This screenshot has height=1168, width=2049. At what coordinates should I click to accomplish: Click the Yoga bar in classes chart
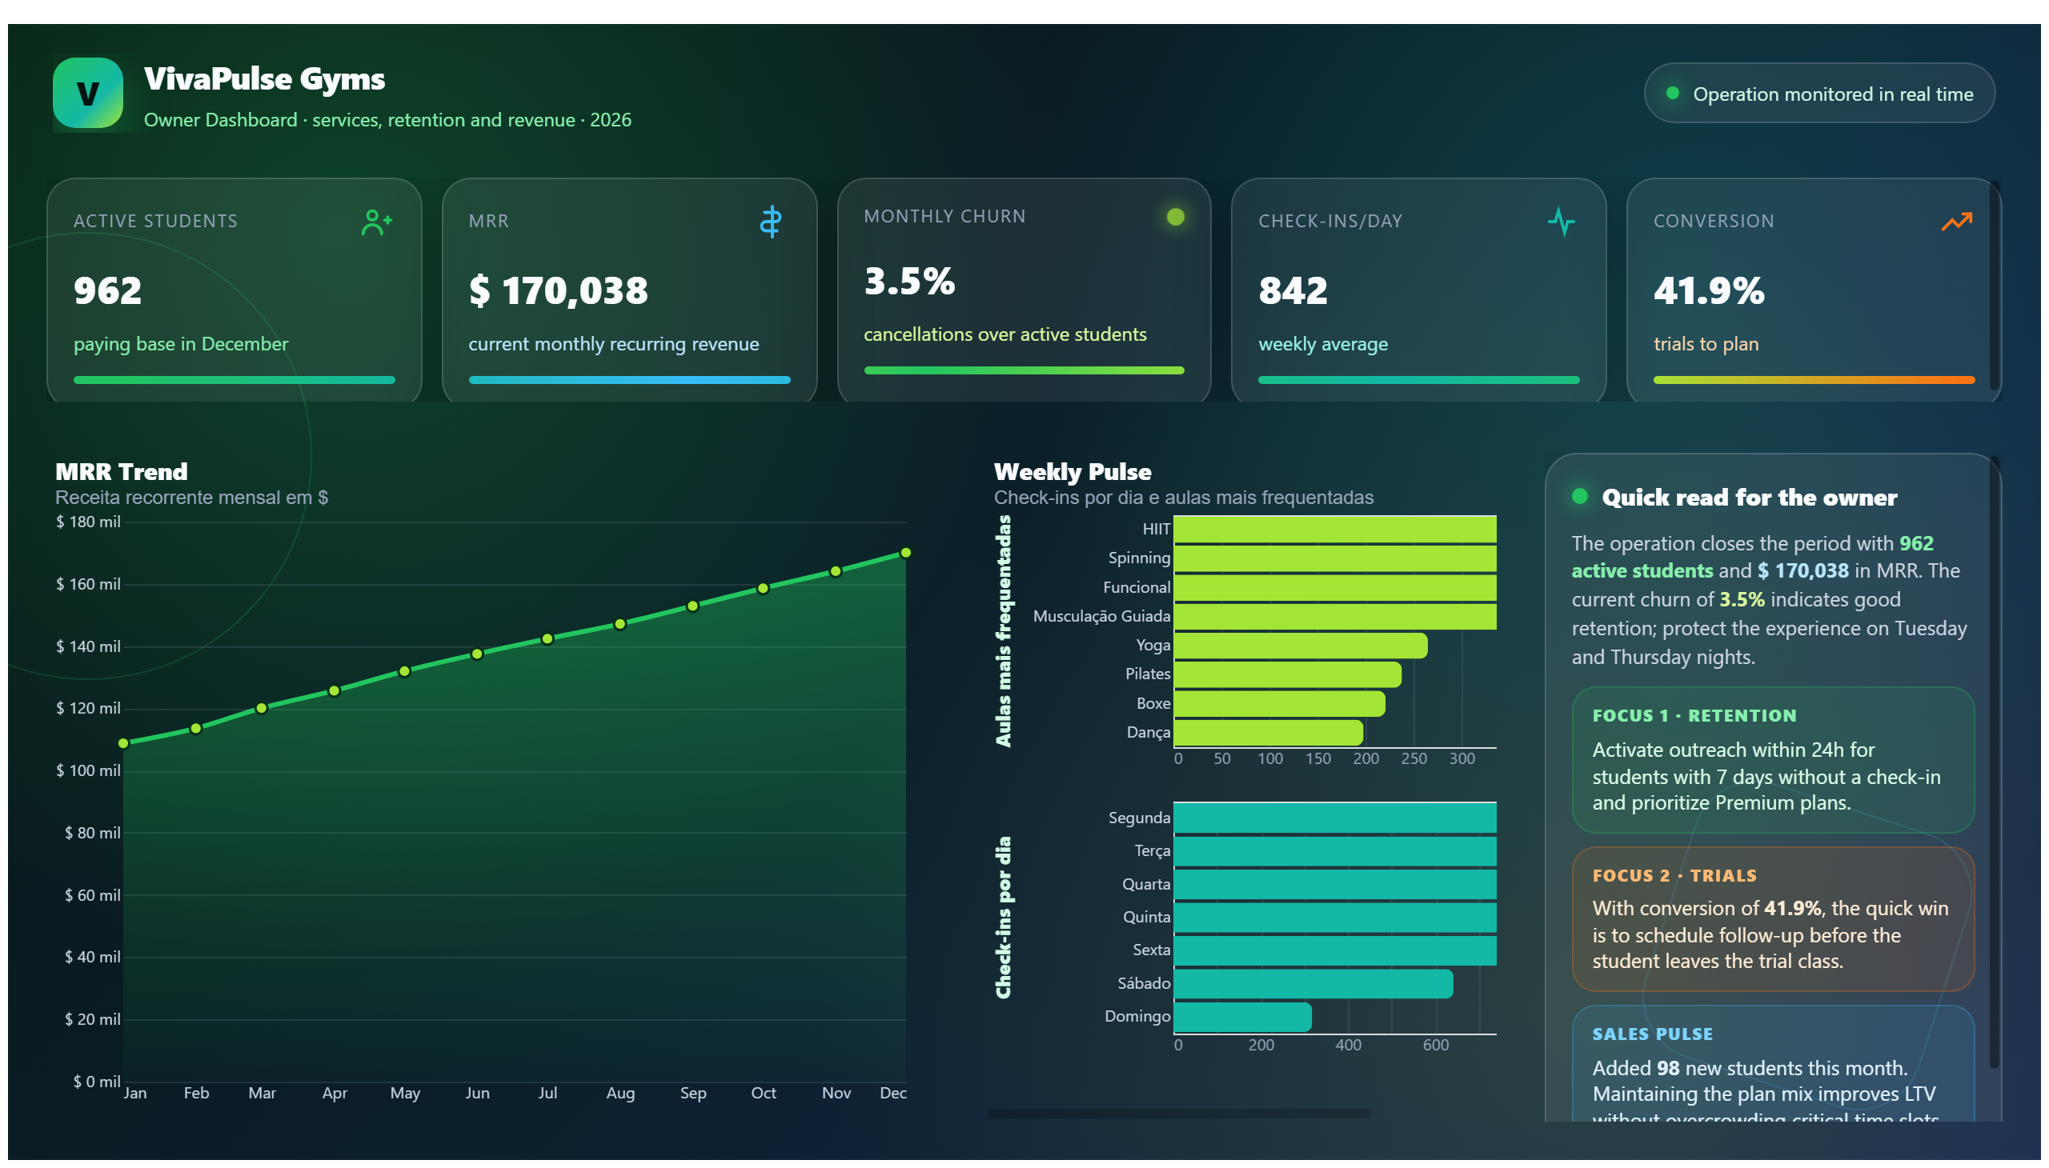1300,646
